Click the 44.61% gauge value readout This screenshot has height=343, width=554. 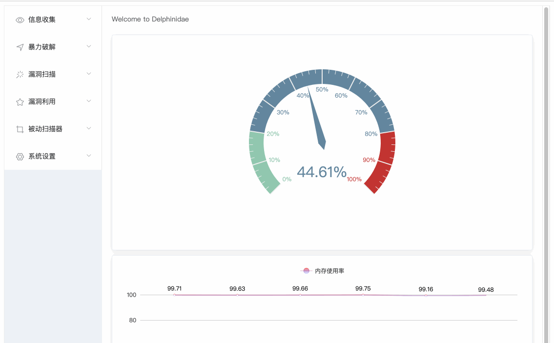coord(322,172)
